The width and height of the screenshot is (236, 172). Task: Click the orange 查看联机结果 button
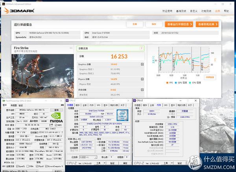(207, 24)
